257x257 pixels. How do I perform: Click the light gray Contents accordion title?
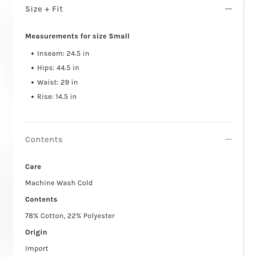click(44, 140)
